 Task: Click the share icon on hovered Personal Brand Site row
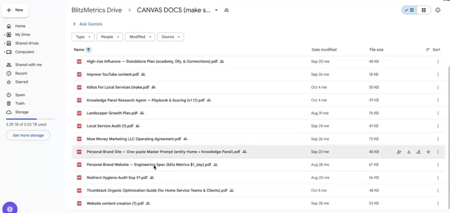[399, 152]
